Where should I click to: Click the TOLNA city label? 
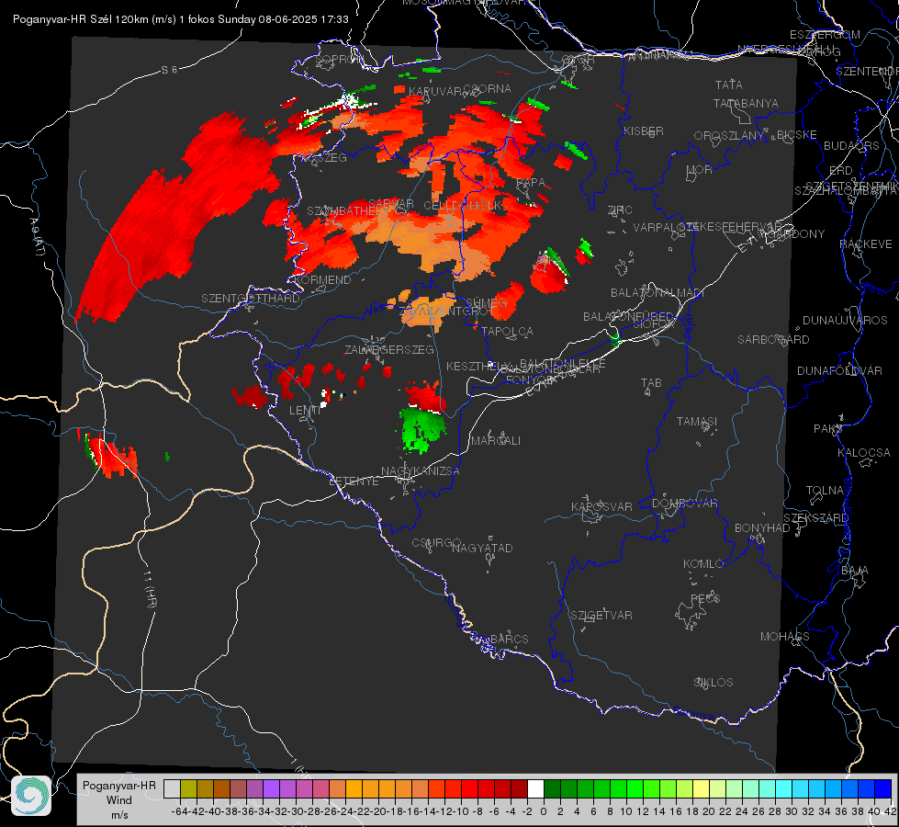point(825,491)
